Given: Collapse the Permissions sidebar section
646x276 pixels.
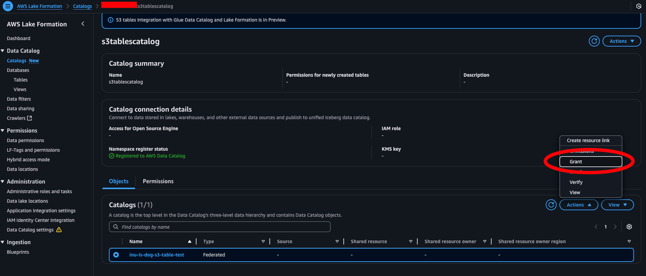Looking at the screenshot, I should [x=2, y=130].
